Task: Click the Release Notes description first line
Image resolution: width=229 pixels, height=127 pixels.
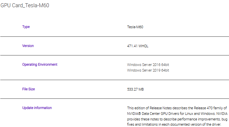Action: [x=177, y=108]
